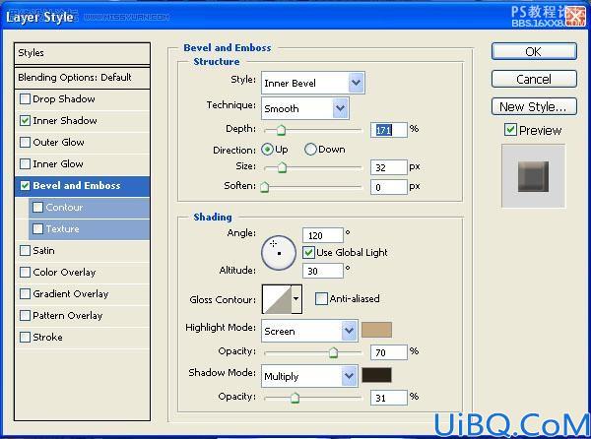591x439 pixels.
Task: Select the Up direction radio button
Action: [267, 150]
